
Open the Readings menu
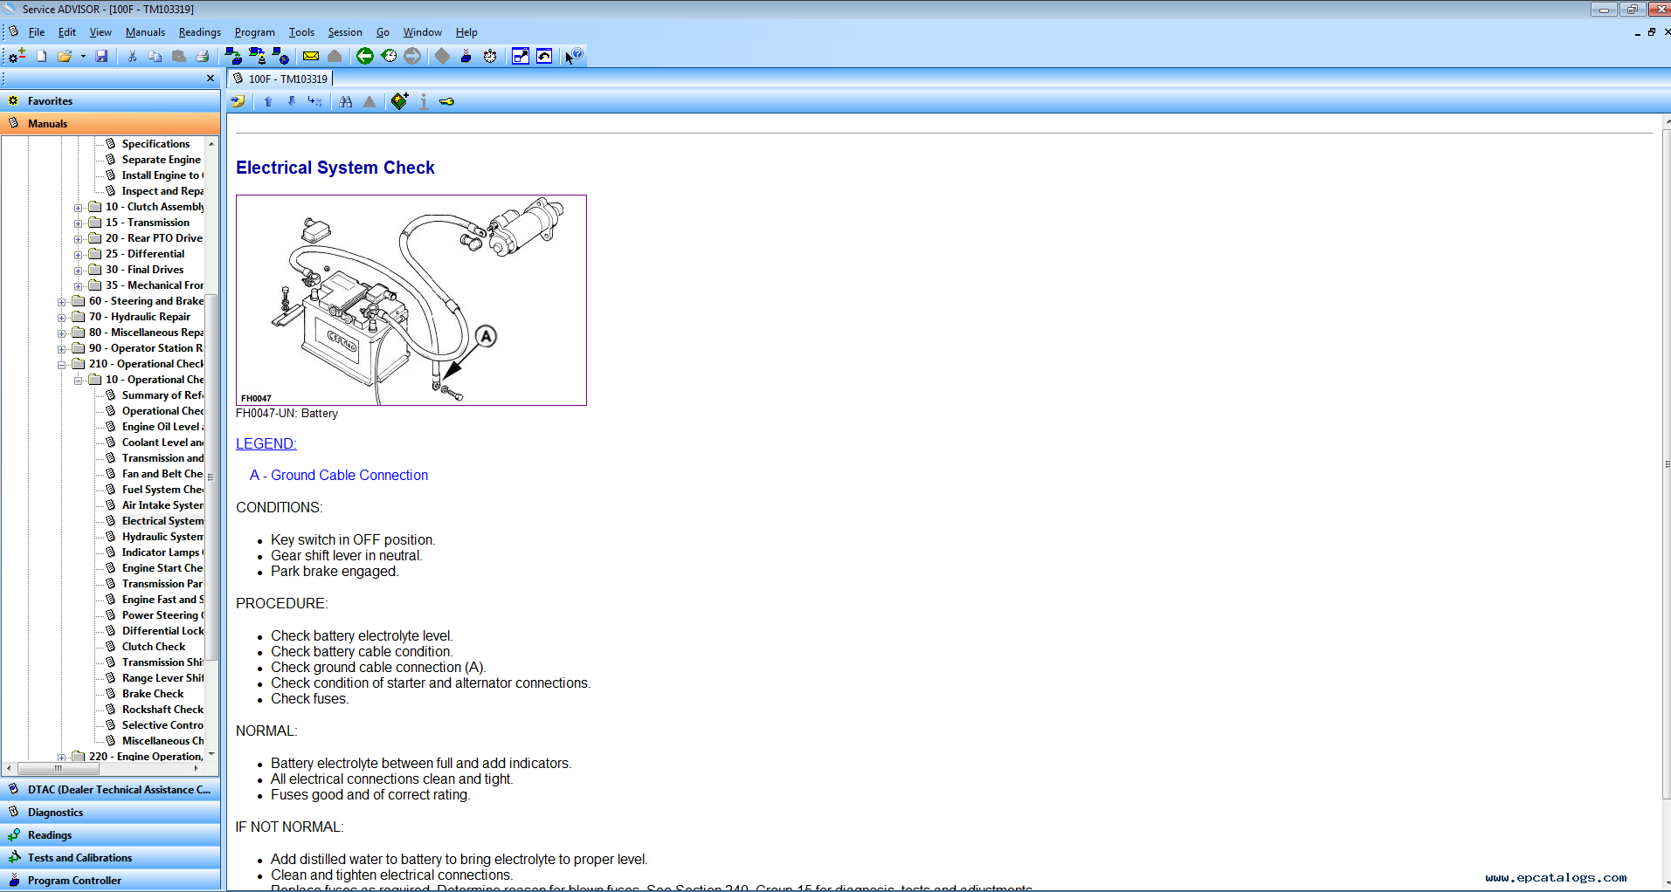click(200, 32)
